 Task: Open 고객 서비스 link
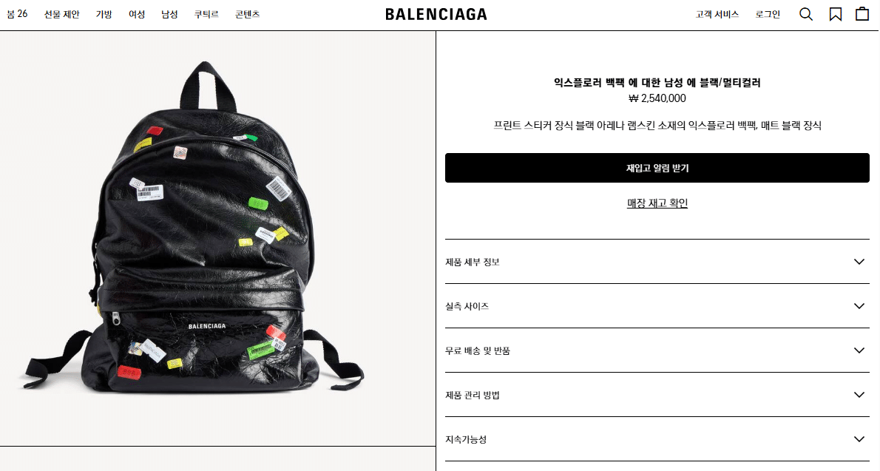tap(717, 14)
